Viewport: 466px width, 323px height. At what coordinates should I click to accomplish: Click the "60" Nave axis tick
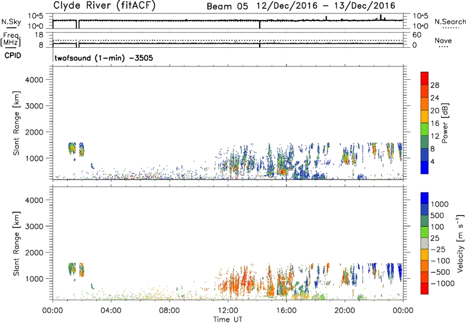point(416,35)
